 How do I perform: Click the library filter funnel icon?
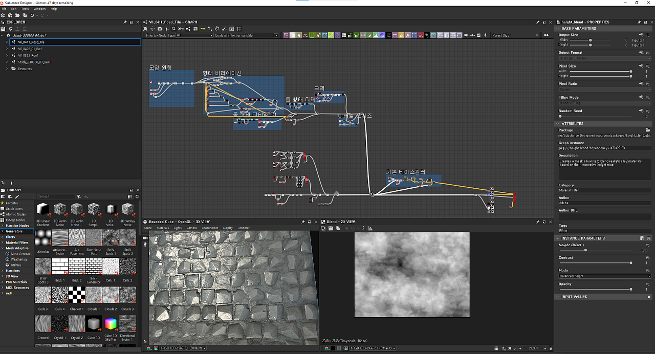click(x=78, y=196)
